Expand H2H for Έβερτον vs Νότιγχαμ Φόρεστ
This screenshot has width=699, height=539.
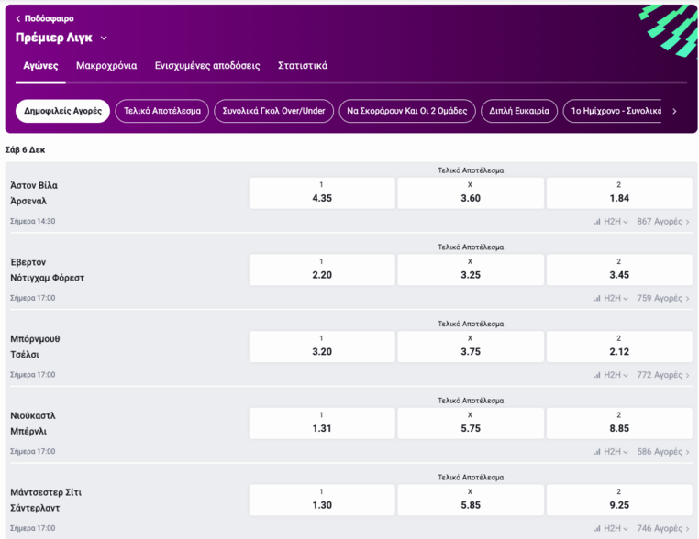(x=610, y=298)
